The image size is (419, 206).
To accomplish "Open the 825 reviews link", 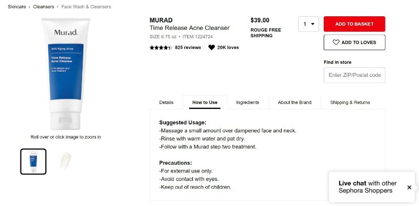I will [x=188, y=48].
